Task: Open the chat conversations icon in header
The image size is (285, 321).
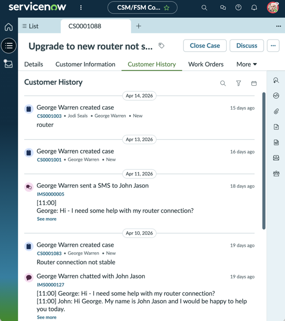Action: pos(223,8)
